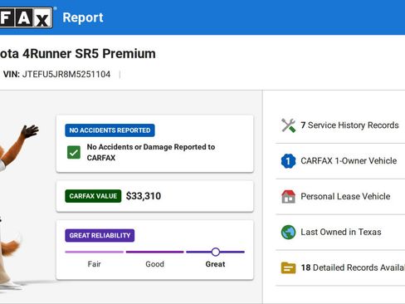Click the Report header text

point(83,17)
